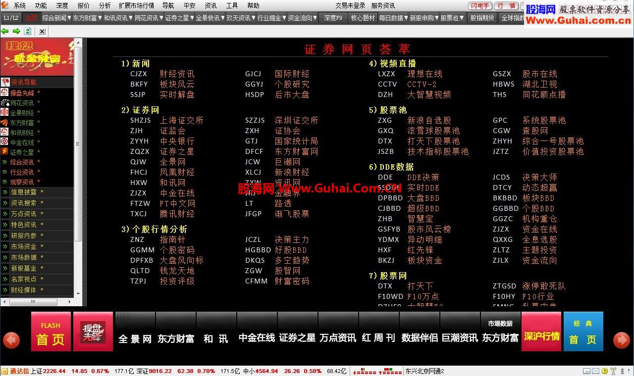
Task: Click the yellow lock icon in the status bar
Action: tap(604, 371)
